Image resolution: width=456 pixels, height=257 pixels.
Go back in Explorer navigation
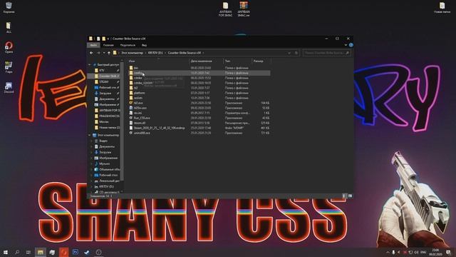pyautogui.click(x=91, y=53)
